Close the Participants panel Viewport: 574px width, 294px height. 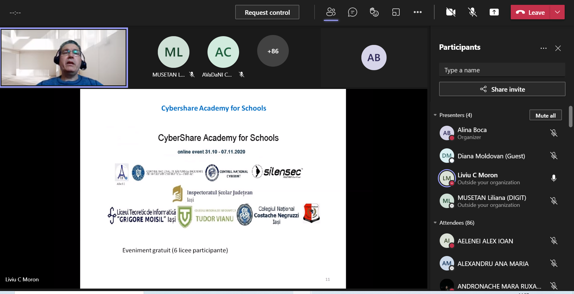click(x=558, y=48)
